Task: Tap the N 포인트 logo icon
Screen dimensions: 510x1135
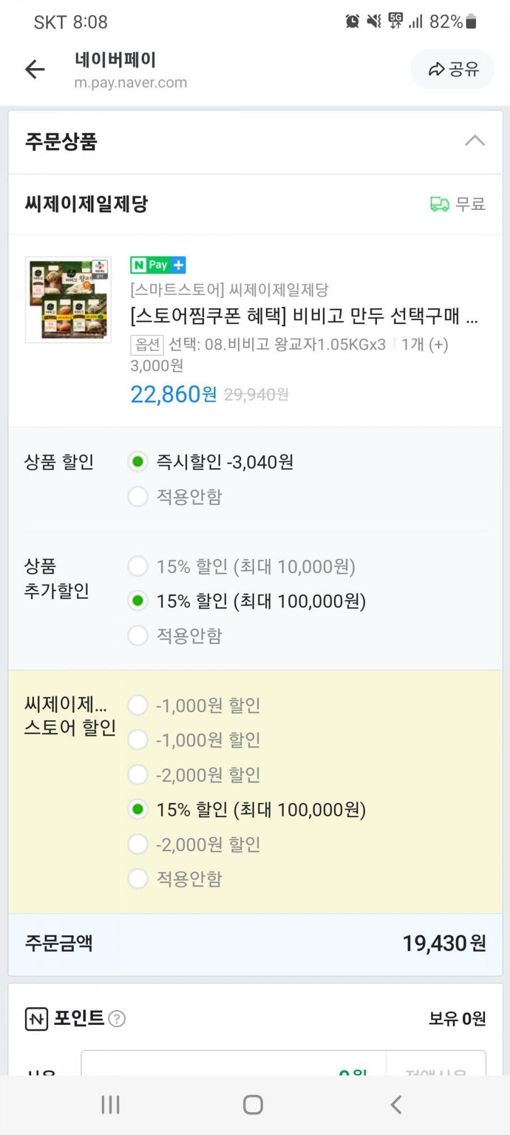Action: click(x=36, y=1019)
